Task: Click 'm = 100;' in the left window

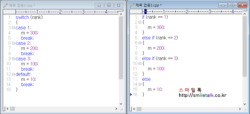Action: (x=30, y=64)
